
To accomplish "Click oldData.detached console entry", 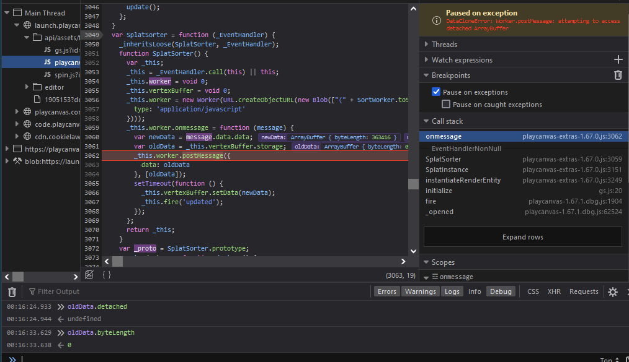I will coord(97,306).
